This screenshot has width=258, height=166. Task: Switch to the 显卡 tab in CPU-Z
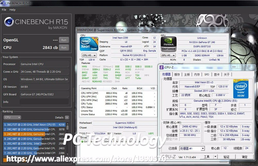click(217, 74)
